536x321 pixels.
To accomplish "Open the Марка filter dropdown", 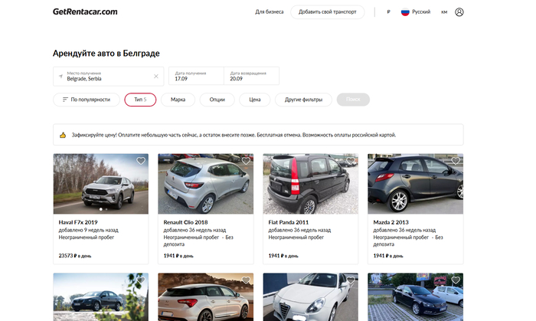I will (x=178, y=100).
